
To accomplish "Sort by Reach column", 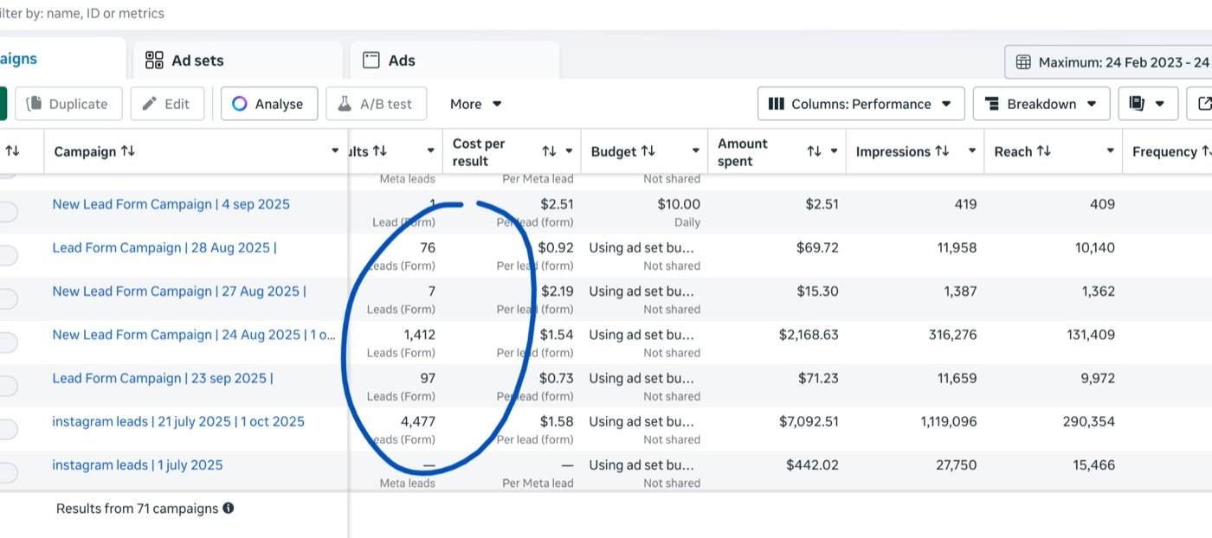I will click(1044, 151).
